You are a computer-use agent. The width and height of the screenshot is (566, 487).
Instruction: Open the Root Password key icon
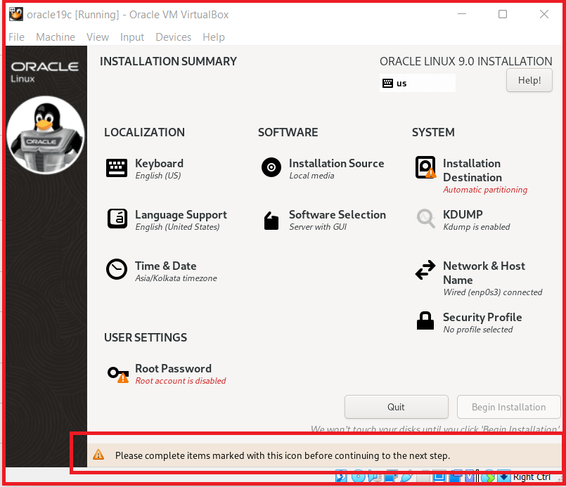tap(118, 375)
